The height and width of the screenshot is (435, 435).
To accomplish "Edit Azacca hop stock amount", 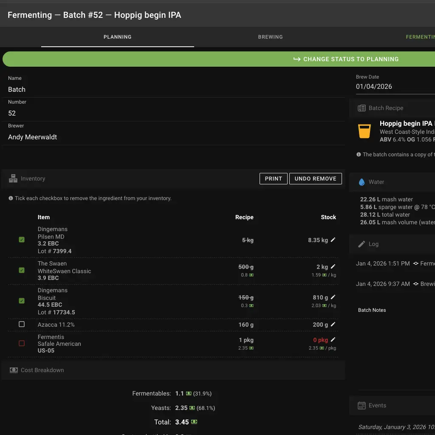I will coord(333,325).
